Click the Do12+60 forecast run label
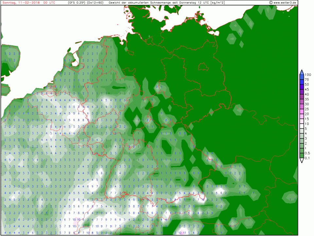 pos(95,3)
